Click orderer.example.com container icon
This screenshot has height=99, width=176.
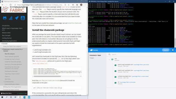tap(116, 77)
